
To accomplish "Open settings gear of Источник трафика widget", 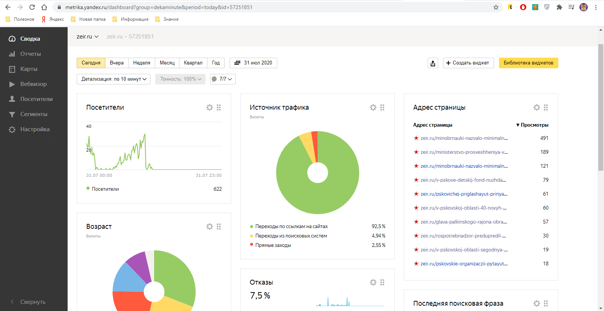I will [373, 107].
